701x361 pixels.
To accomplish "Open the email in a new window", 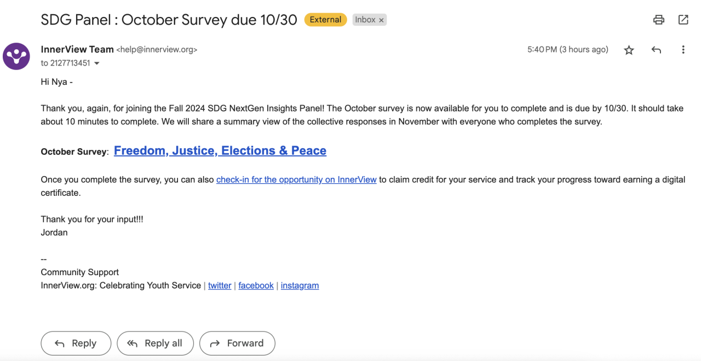I will pyautogui.click(x=683, y=20).
